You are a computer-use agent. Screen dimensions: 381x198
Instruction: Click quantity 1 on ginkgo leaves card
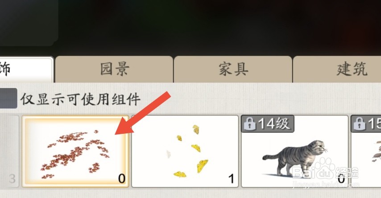231,179
